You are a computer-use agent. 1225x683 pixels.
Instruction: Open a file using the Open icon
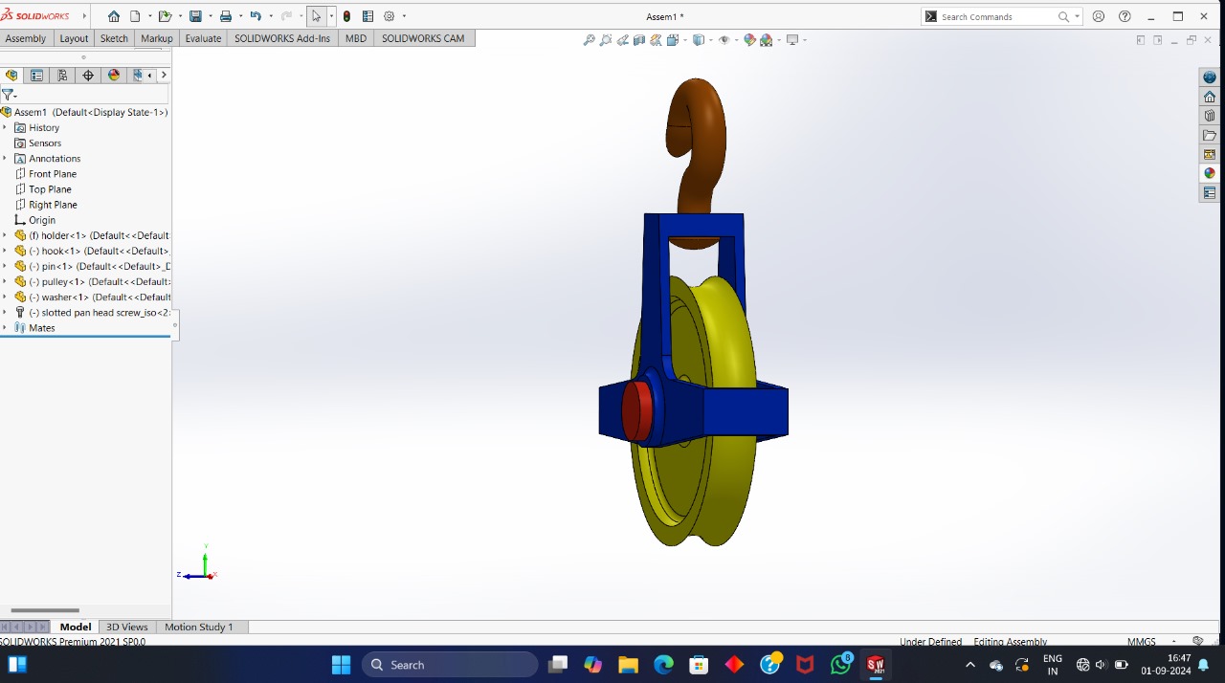[x=165, y=16]
